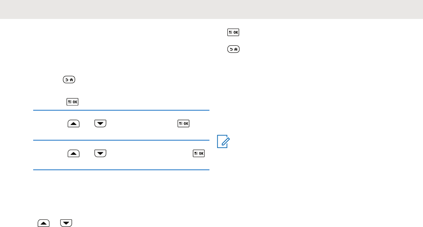Click the down arrow key between the upper two dividers
The height and width of the screenshot is (227, 423).
tap(100, 123)
